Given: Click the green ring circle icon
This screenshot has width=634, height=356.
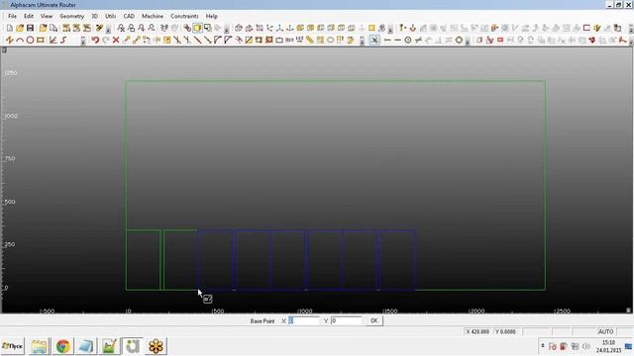Looking at the screenshot, I should (x=459, y=40).
